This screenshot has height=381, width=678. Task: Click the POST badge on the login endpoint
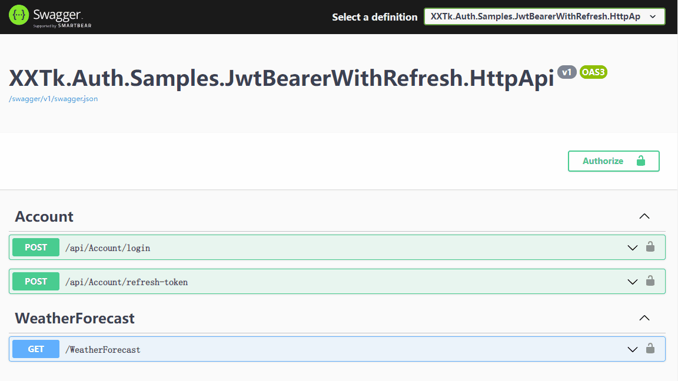36,248
